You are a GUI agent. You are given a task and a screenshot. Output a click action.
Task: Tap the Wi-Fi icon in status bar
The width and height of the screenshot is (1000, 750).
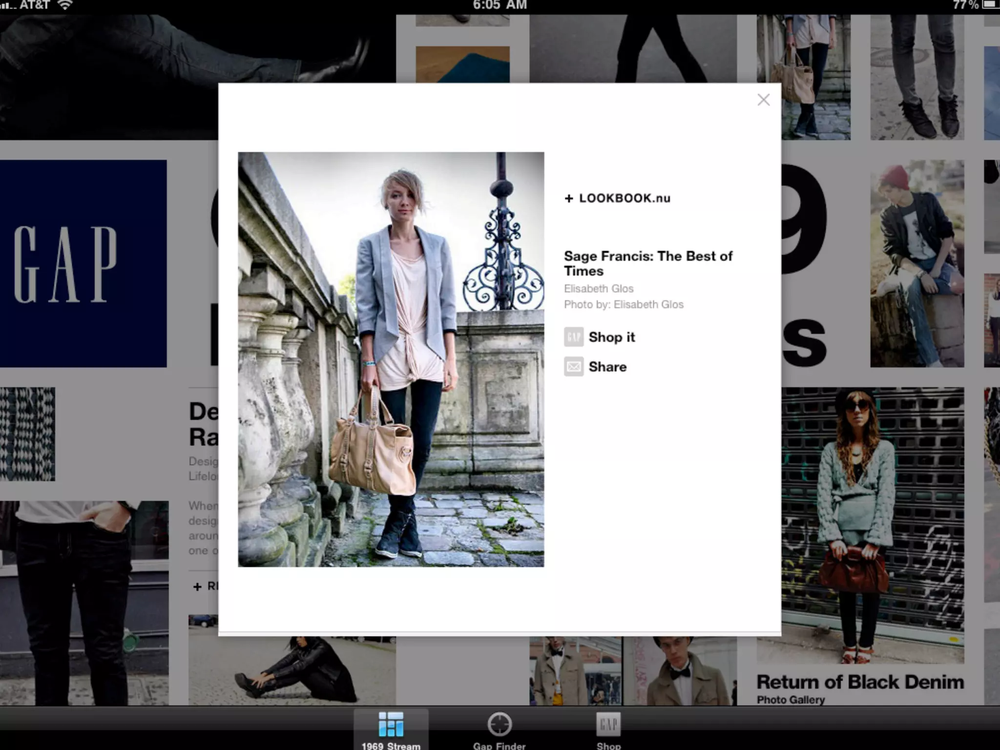[65, 5]
